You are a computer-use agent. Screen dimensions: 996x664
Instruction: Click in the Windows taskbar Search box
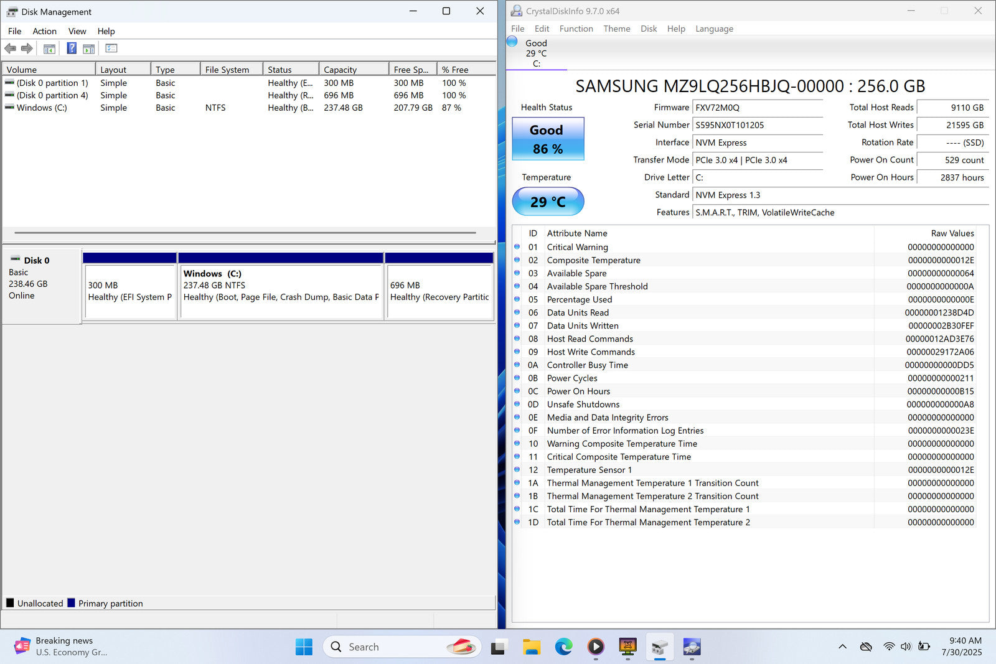coord(402,647)
